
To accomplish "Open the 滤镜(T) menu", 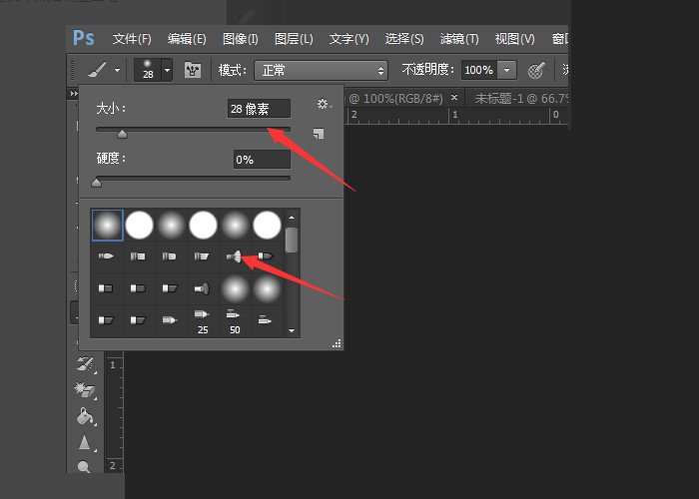I will pyautogui.click(x=458, y=39).
